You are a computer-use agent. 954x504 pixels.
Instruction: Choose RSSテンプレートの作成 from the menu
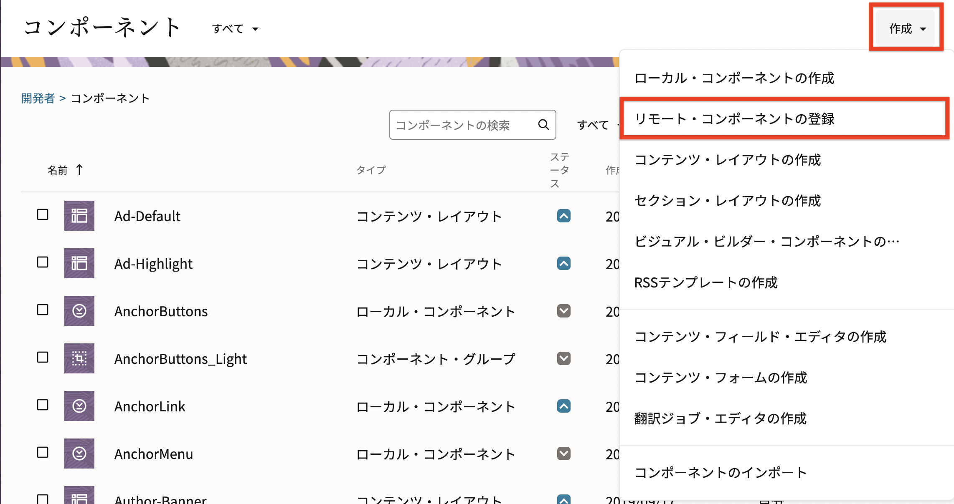tap(705, 282)
